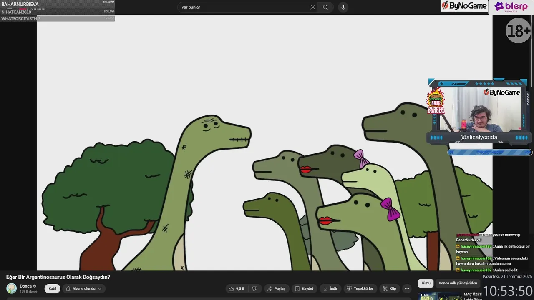
Task: Click the Katıl join button
Action: [52, 288]
